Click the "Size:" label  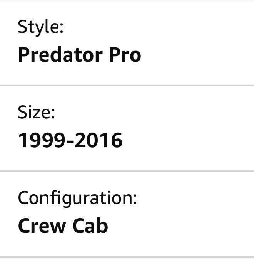[37, 113]
